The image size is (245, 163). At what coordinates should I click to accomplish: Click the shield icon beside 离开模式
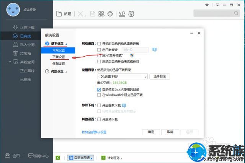132,55
